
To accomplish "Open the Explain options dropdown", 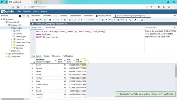I will coord(122,20).
